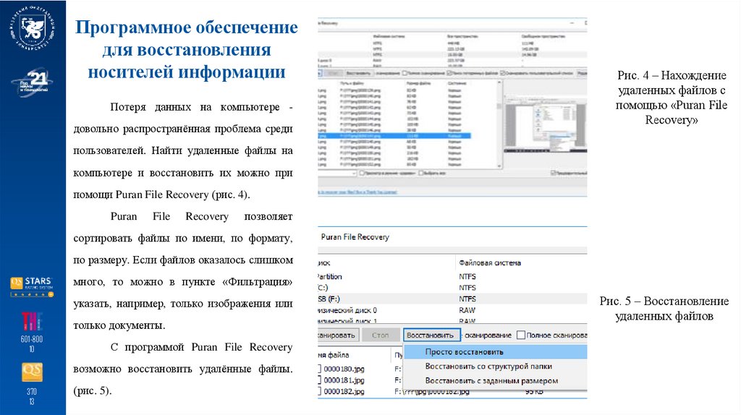Image resolution: width=741 pixels, height=415 pixels.
Task: Click the preview image thumbnail in Figure 4
Action: (x=546, y=124)
